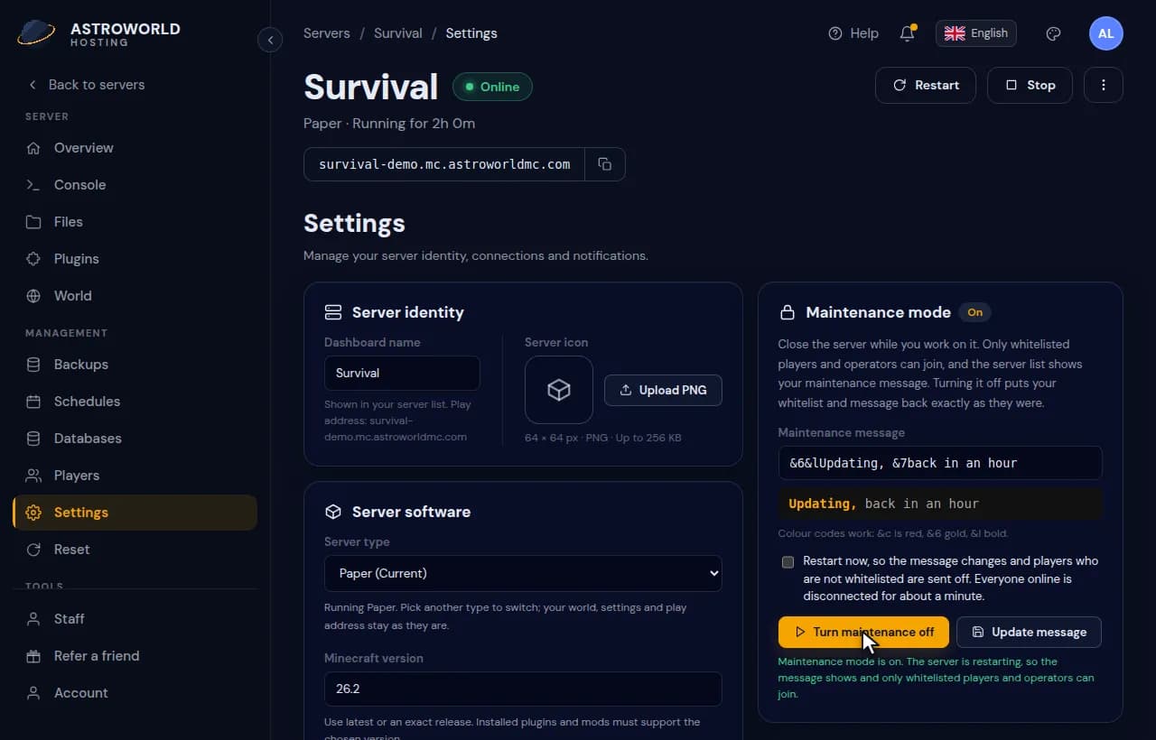
Task: Tick the Restart now checkbox
Action: [x=788, y=562]
